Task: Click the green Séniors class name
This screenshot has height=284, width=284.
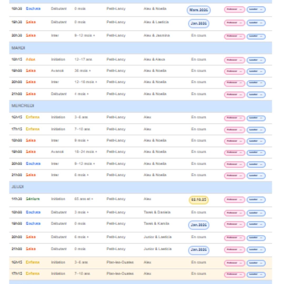Action: click(x=33, y=199)
